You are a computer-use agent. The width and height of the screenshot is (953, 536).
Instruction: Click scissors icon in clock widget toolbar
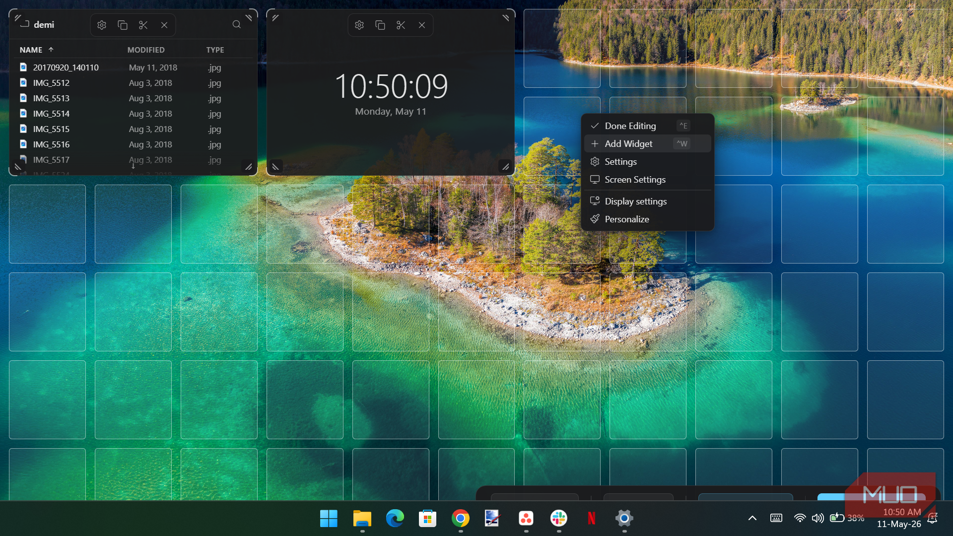pos(401,25)
